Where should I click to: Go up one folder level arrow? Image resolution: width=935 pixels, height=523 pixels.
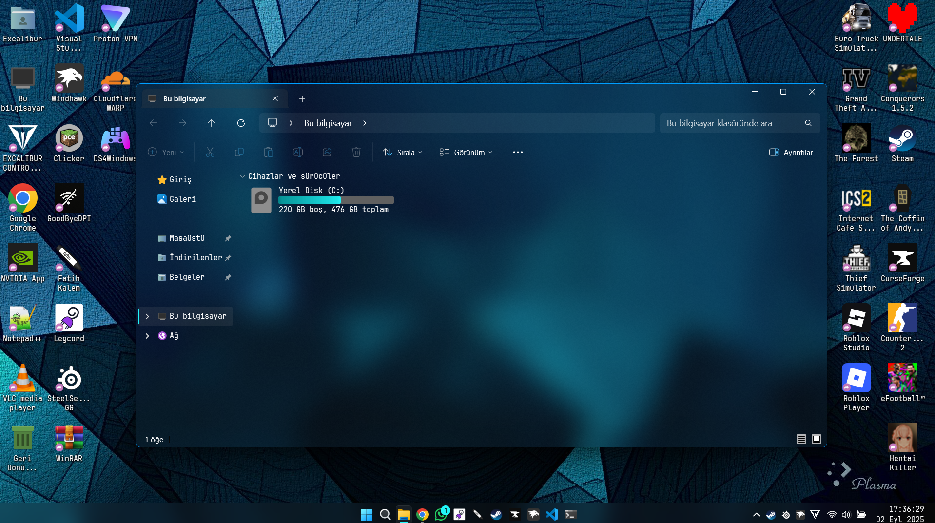[212, 123]
